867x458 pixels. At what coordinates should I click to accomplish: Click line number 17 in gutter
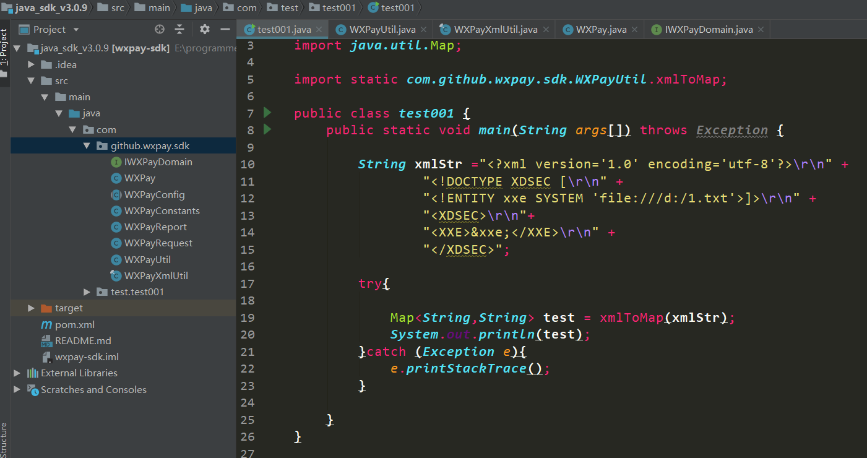click(x=246, y=283)
